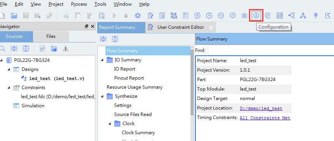Close the User Constraint Editor tab
This screenshot has height=141, width=334.
(x=211, y=28)
